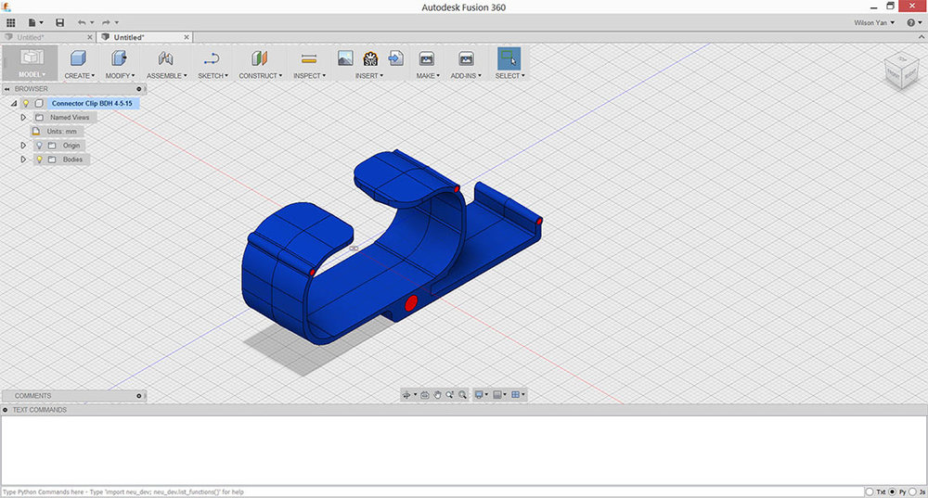Open the MODIFY menu
Screen dimensions: 928x498
(x=120, y=76)
